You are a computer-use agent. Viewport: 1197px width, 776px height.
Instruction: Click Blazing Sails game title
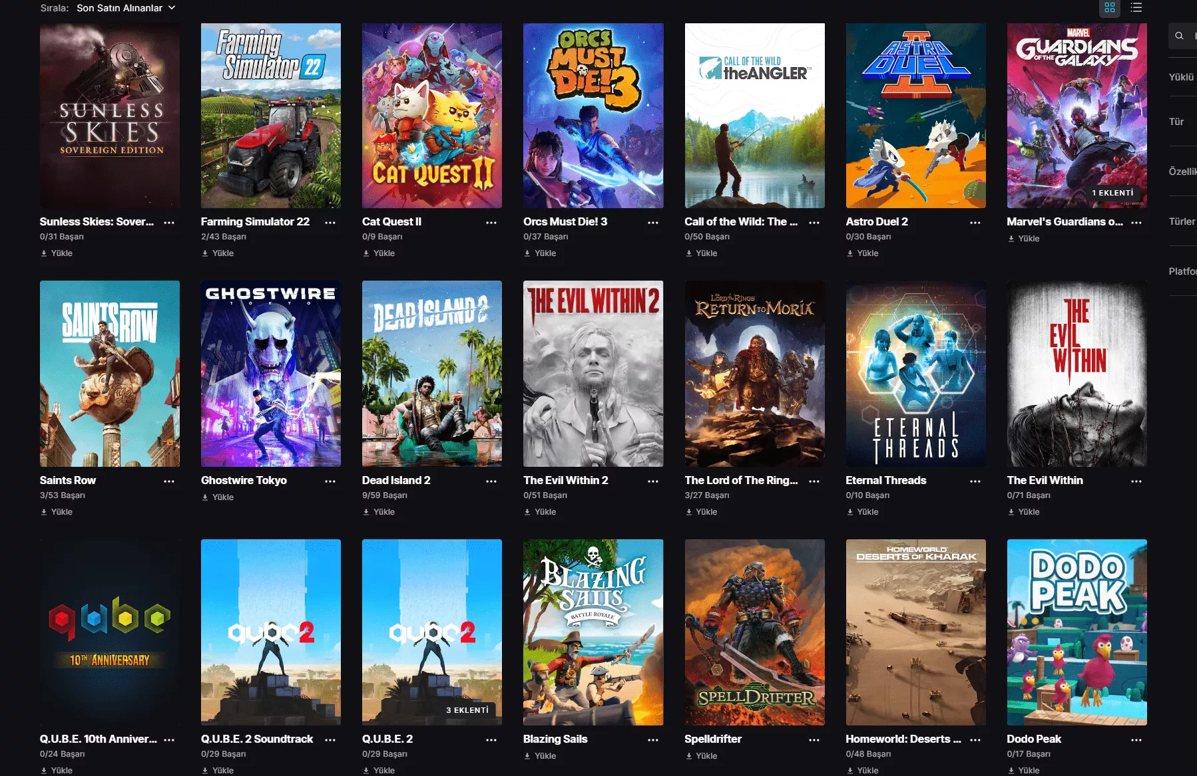point(555,739)
